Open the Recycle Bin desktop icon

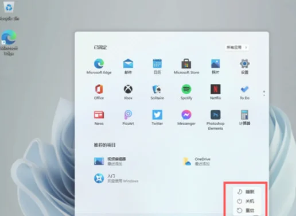[9, 10]
